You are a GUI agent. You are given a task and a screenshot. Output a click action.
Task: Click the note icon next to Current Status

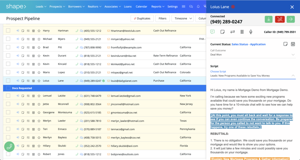(285, 44)
